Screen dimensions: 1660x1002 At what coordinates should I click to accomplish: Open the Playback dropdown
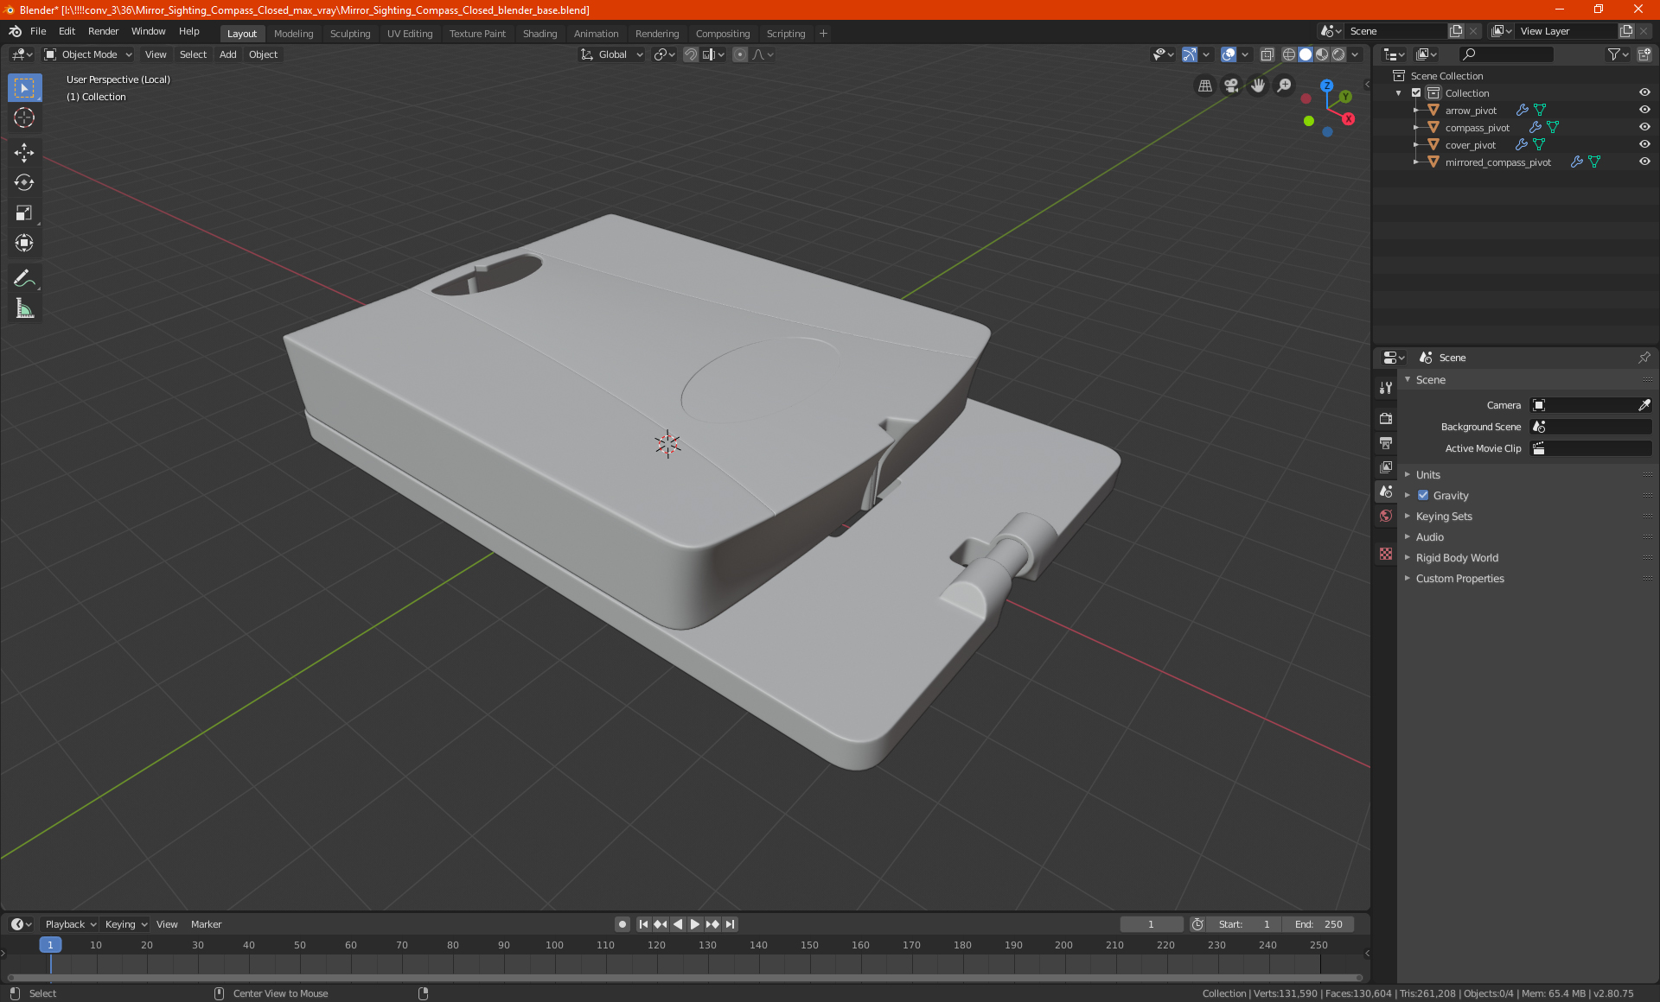pos(70,924)
